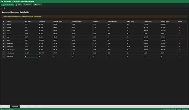Open the Developing sheet tab

coord(24,107)
